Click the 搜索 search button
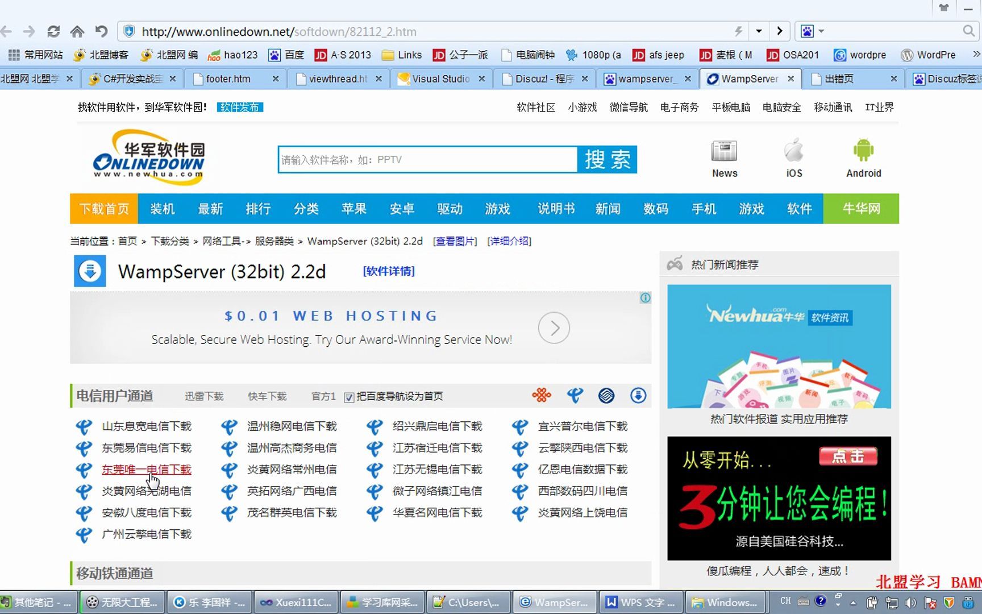Screen dimensions: 982x614 (607, 160)
